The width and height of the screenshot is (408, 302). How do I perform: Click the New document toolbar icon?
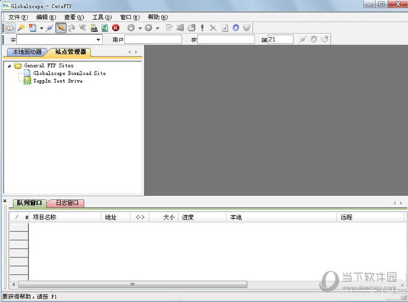32,27
